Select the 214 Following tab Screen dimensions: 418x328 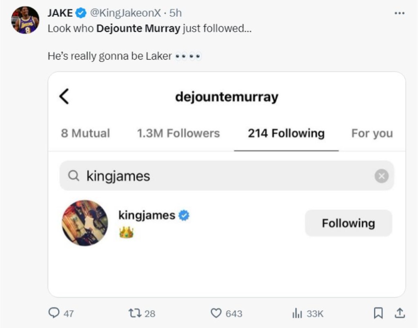click(x=286, y=133)
